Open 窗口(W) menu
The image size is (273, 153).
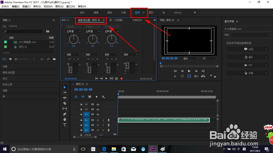click(x=71, y=7)
